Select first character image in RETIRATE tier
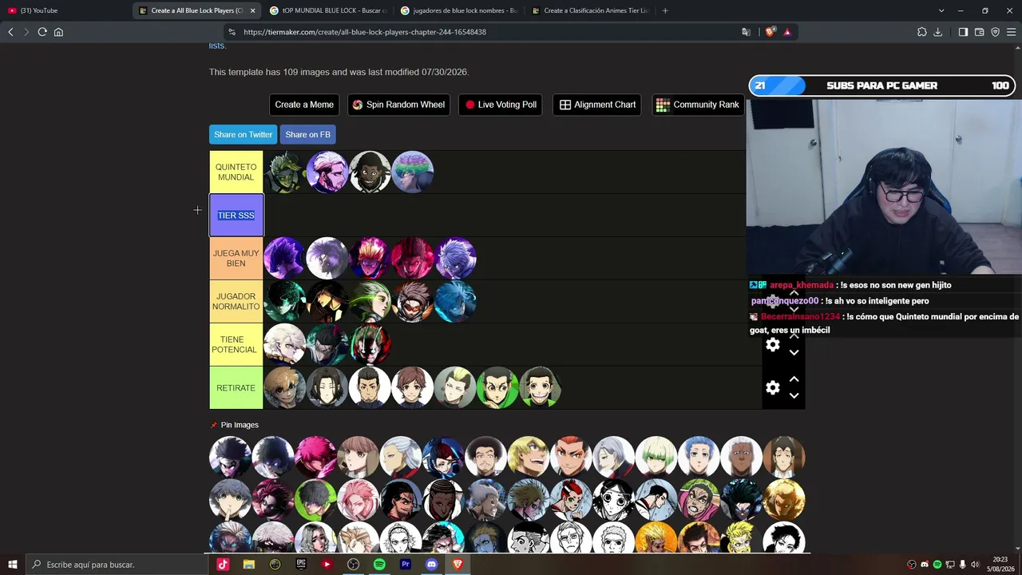Screen dimensions: 1022x575 click(x=284, y=387)
